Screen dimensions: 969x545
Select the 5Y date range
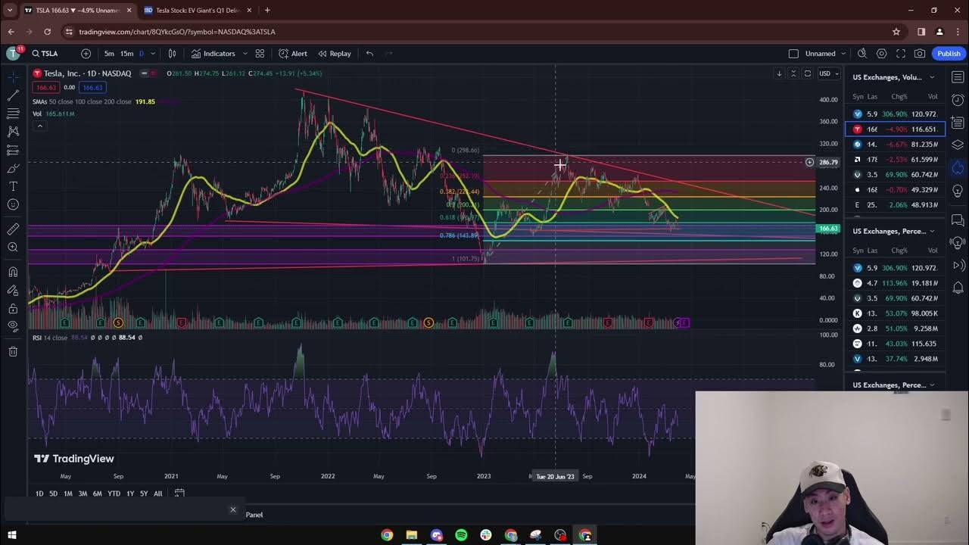(x=144, y=494)
